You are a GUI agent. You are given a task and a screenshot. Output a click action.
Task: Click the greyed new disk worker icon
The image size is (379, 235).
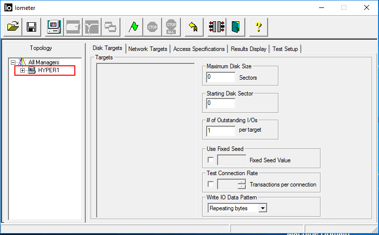[73, 27]
